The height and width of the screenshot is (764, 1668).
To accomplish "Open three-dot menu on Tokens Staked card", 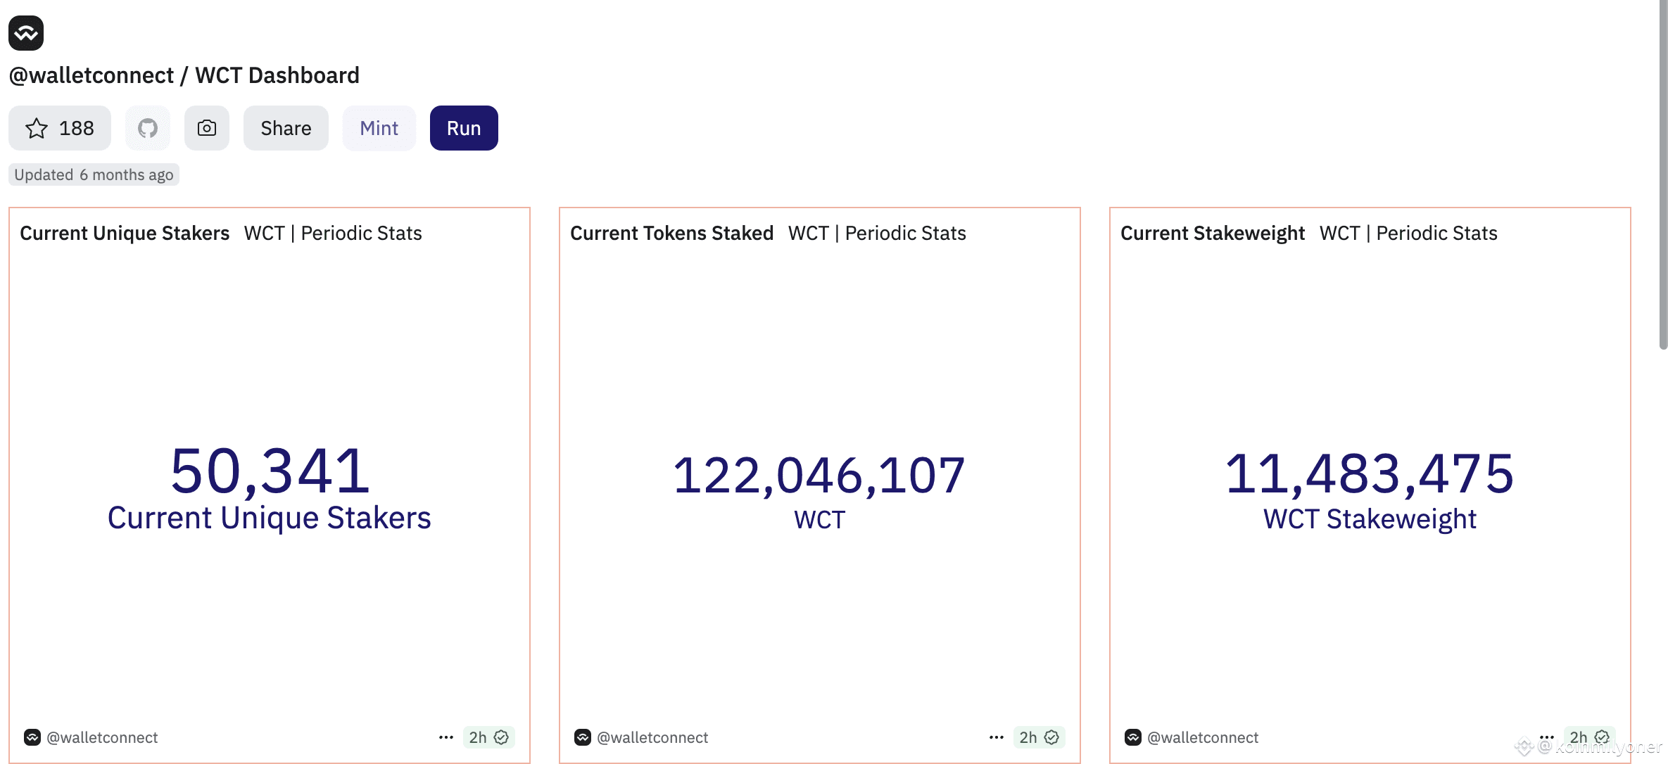I will point(997,737).
